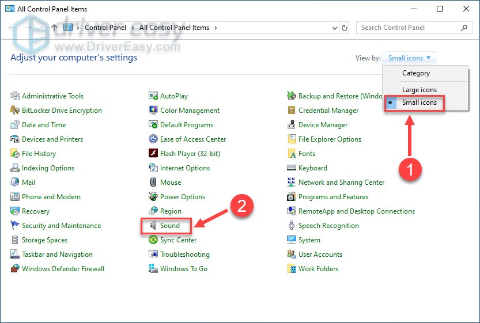Screen dimensions: 480x323
Task: Open the BitLocker Drive Encryption icon
Action: 15,111
